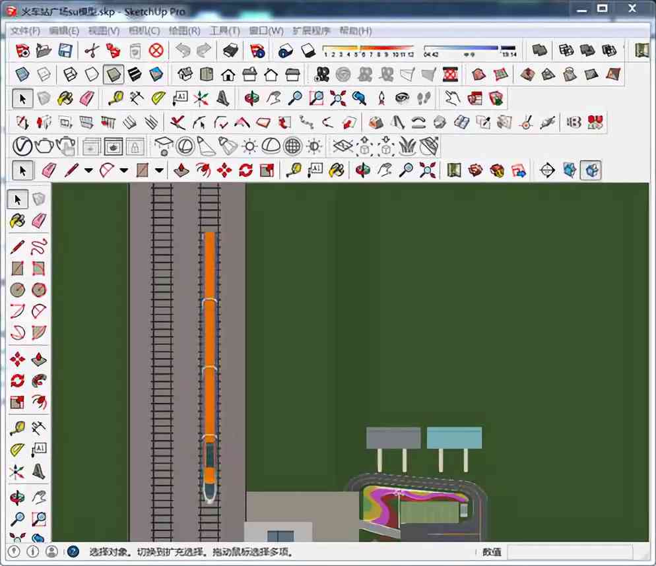Click the blue billboard sign in the viewport
The width and height of the screenshot is (656, 566).
pos(454,437)
